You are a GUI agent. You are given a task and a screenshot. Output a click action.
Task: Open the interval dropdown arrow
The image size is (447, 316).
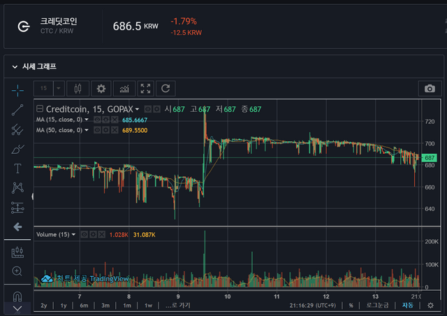click(59, 89)
